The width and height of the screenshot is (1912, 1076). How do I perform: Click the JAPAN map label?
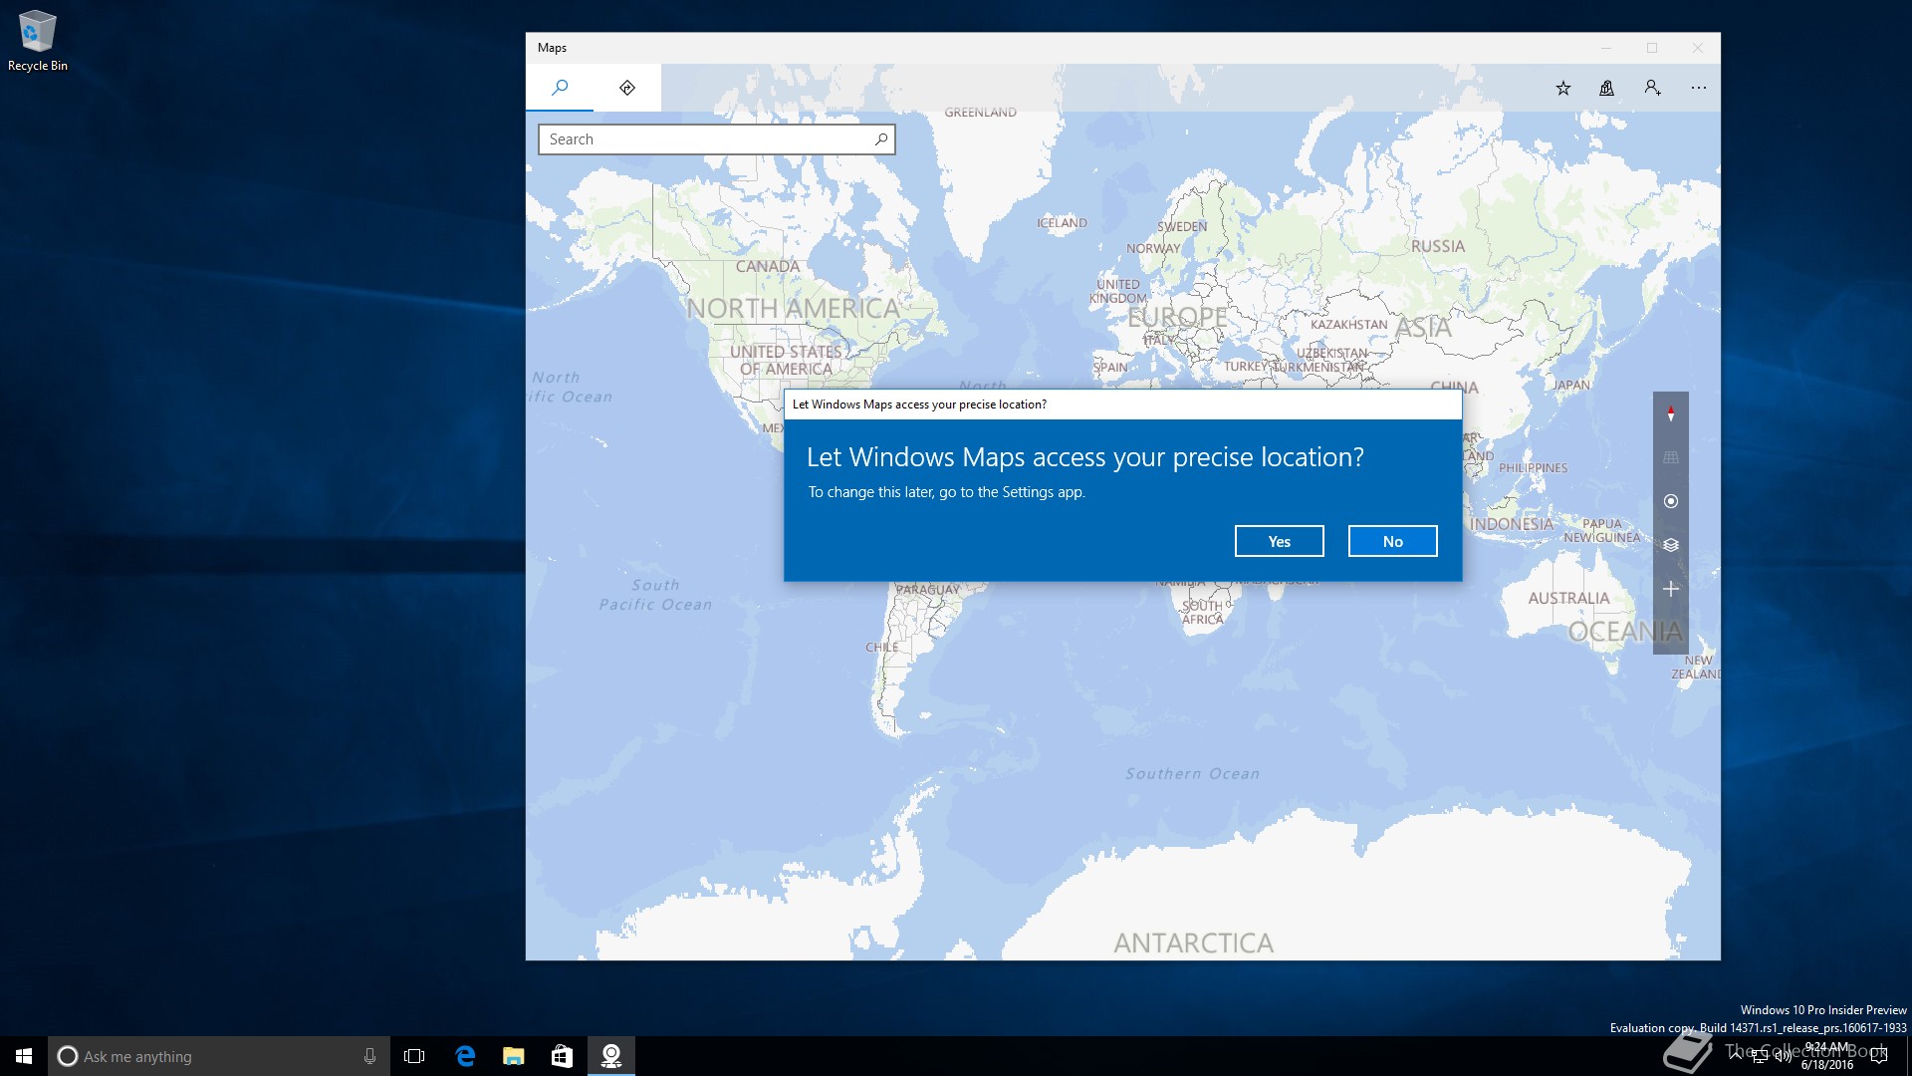pos(1571,385)
